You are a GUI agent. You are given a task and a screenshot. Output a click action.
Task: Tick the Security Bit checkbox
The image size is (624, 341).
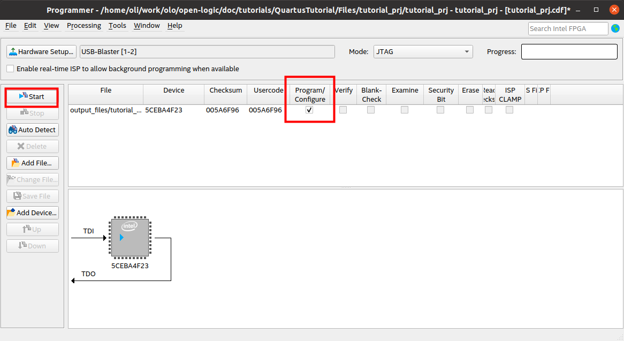pyautogui.click(x=440, y=110)
